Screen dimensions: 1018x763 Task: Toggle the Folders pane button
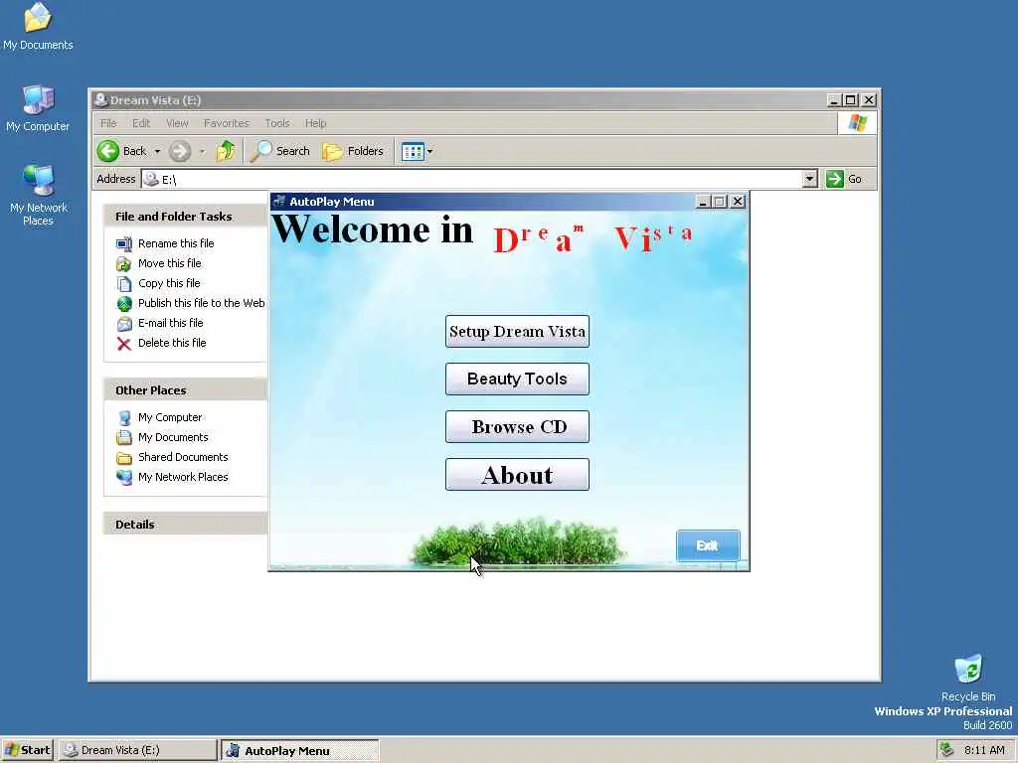click(353, 151)
